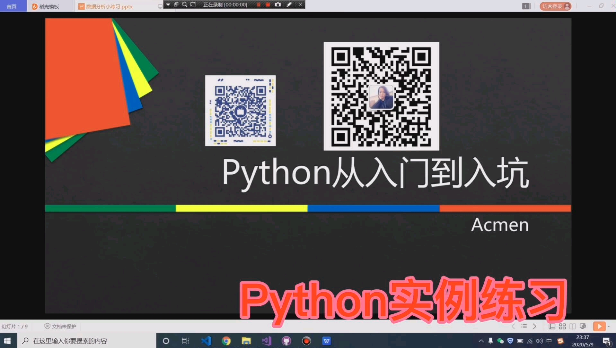Open GitHub Desktop from the taskbar

[x=286, y=341]
